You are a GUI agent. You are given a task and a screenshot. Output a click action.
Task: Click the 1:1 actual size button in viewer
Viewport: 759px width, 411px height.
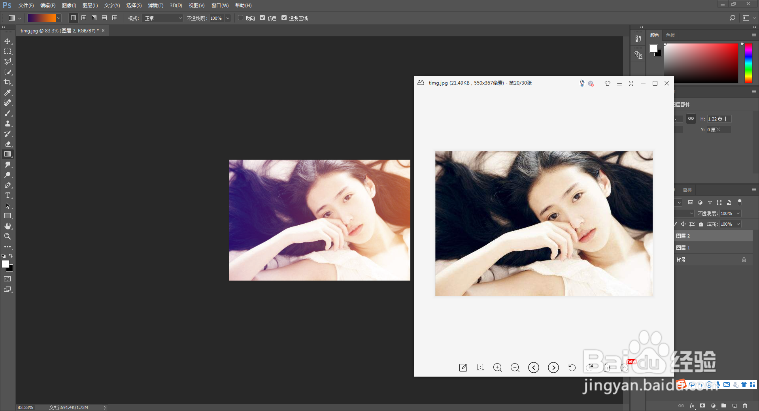480,368
